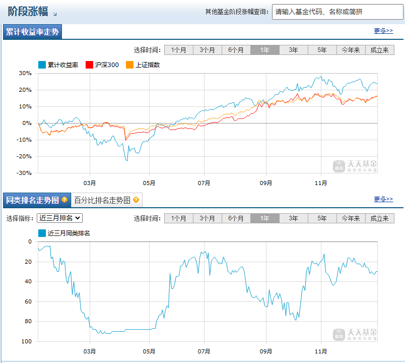Select 1年 range for cumulative return chart
The height and width of the screenshot is (363, 405).
pos(265,50)
